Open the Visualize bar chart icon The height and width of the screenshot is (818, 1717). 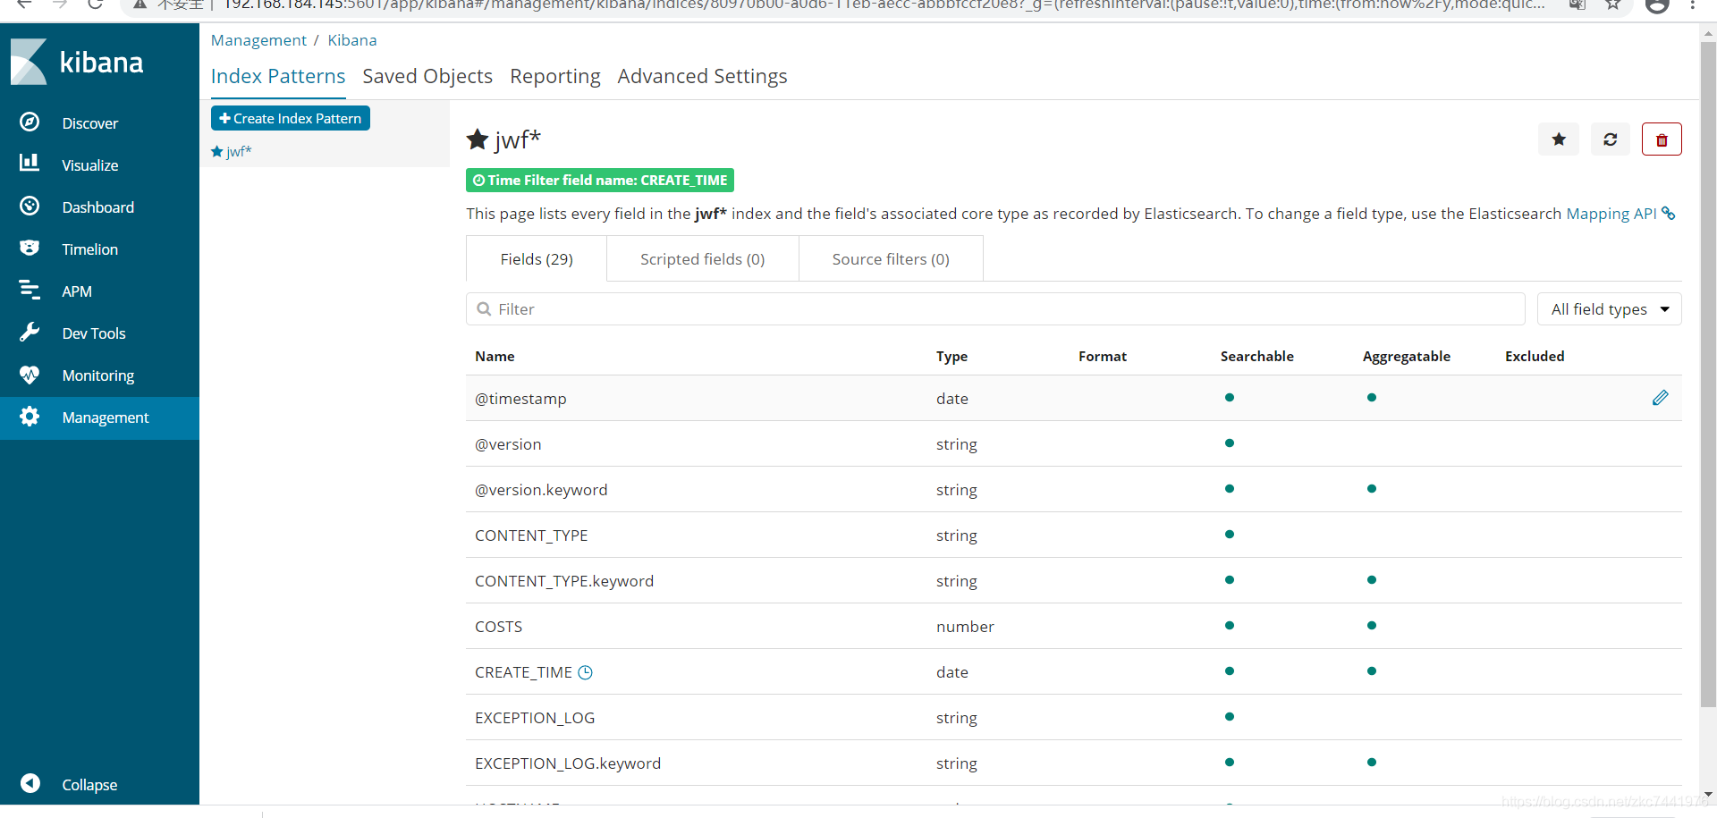pyautogui.click(x=30, y=163)
